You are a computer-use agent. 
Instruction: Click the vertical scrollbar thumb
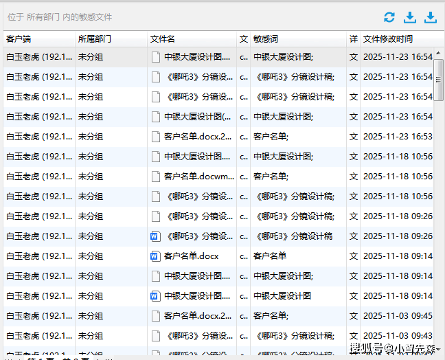439,80
